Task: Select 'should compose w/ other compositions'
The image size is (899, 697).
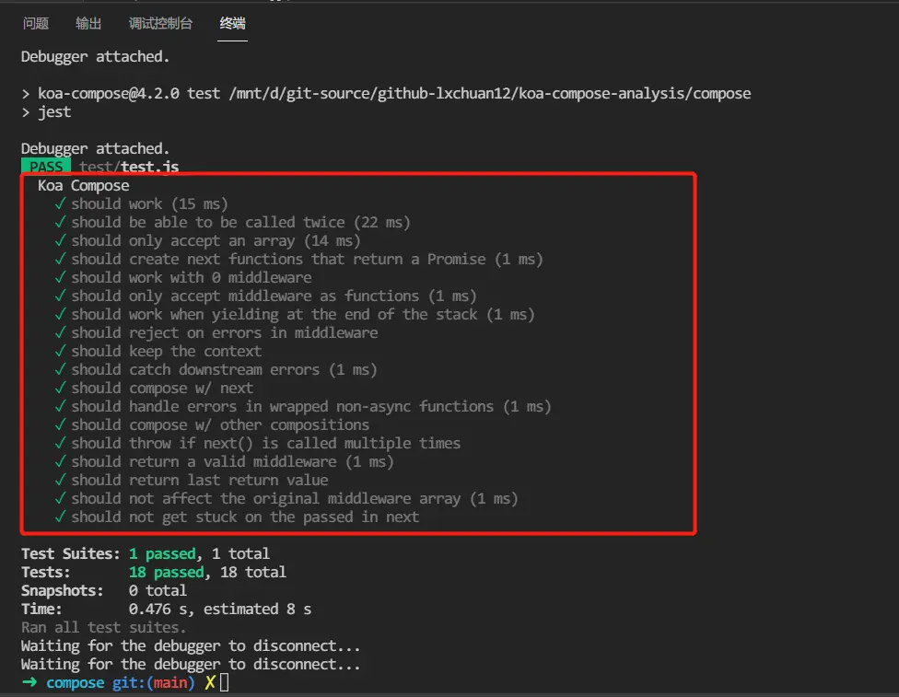Action: [212, 424]
